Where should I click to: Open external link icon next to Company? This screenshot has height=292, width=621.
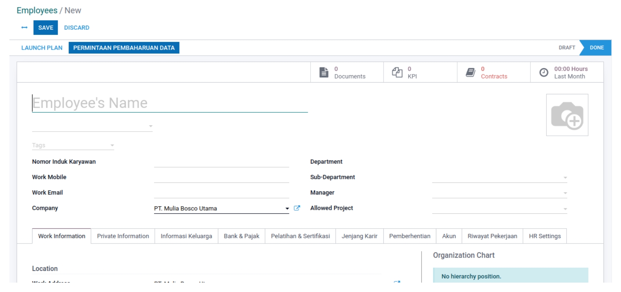[297, 208]
